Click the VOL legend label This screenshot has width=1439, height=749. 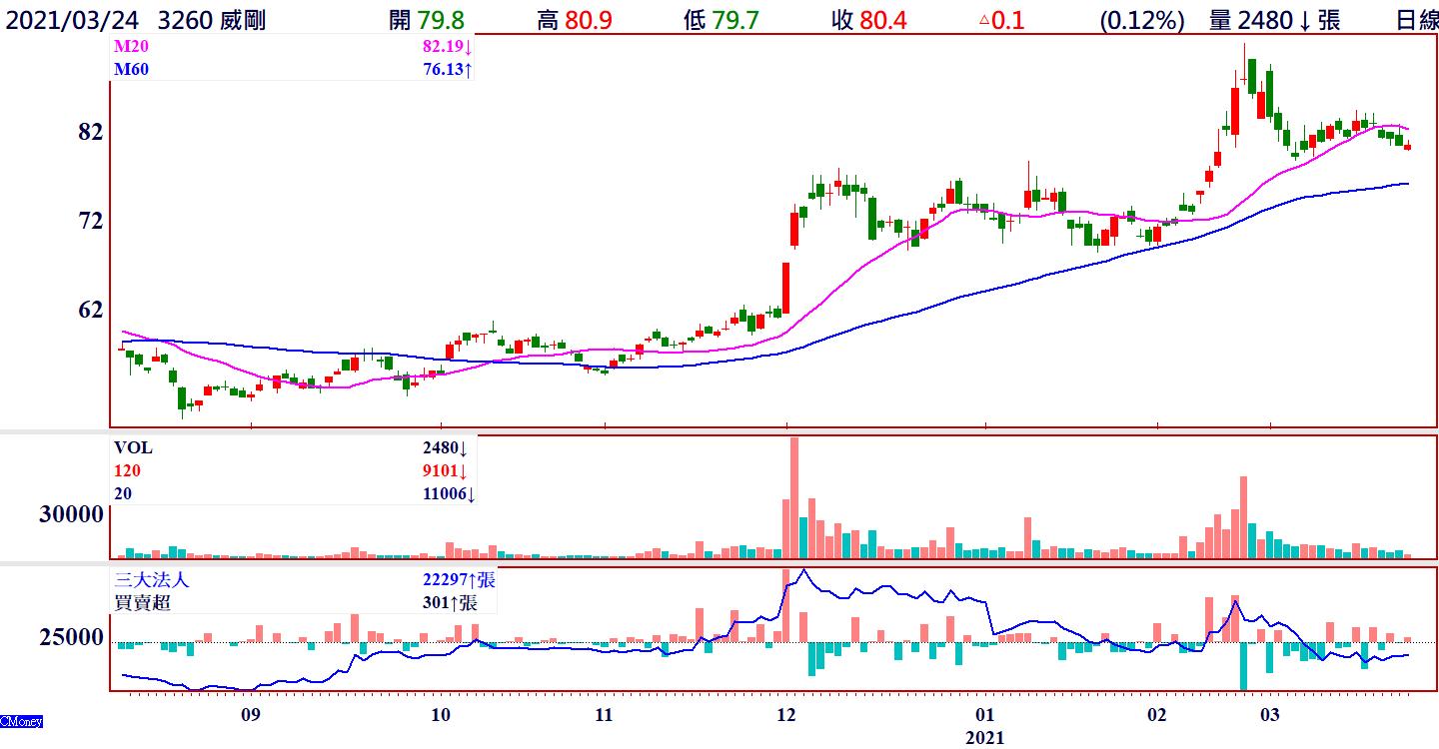click(134, 447)
